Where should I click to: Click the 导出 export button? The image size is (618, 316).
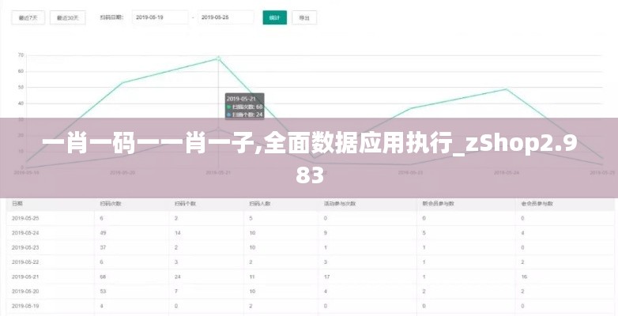tap(304, 17)
